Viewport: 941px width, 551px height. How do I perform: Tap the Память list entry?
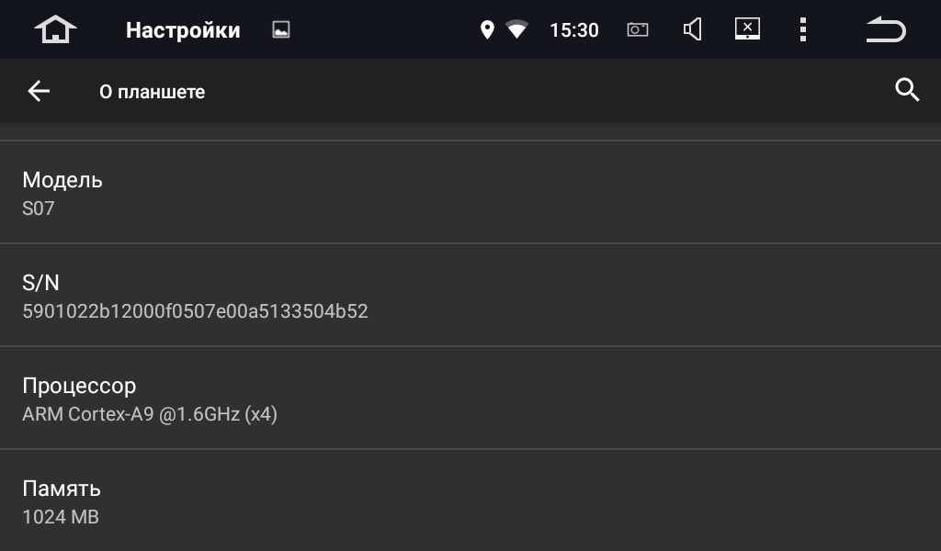point(470,501)
